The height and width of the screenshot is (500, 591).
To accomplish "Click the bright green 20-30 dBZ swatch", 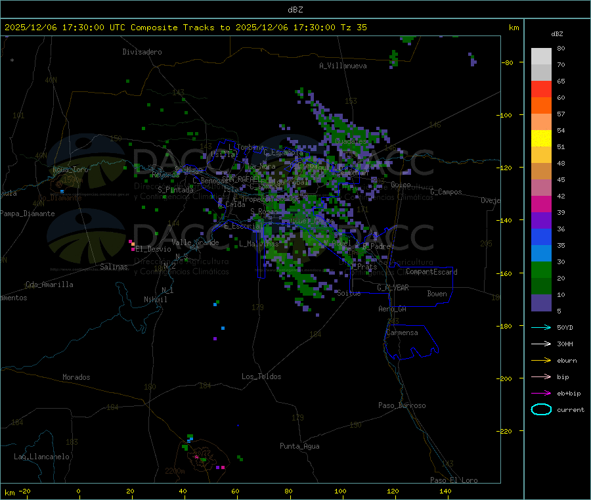I will coord(541,270).
